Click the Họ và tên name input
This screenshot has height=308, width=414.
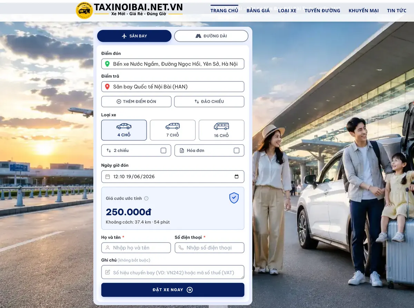click(x=136, y=248)
